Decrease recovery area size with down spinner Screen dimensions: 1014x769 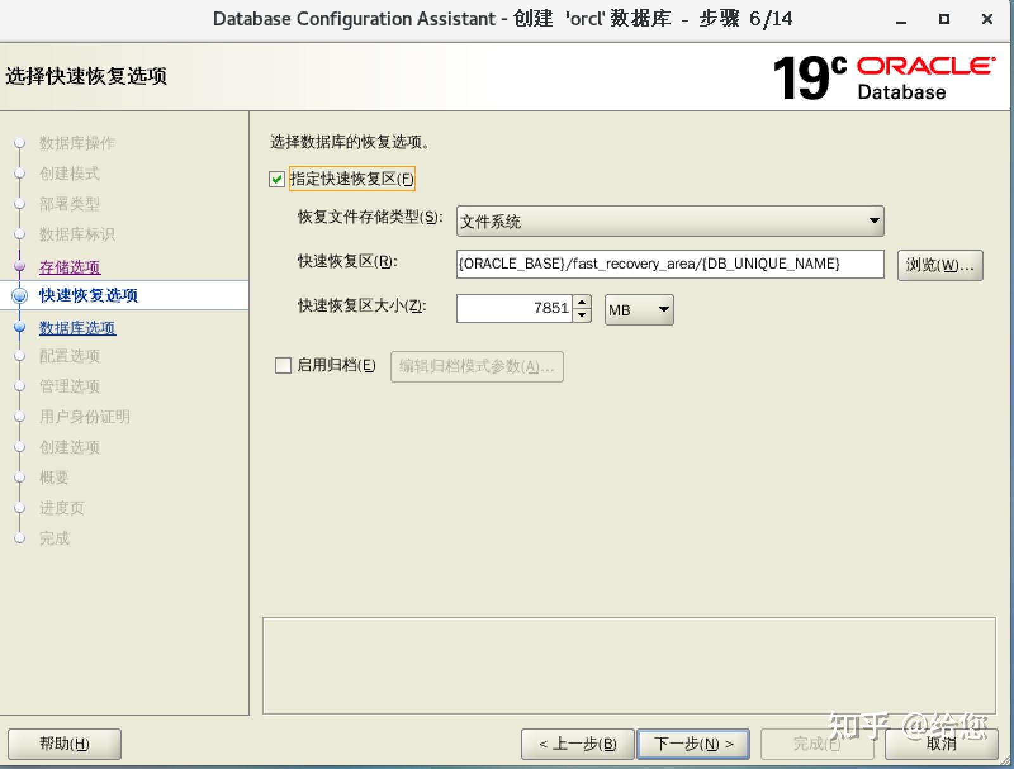click(582, 316)
